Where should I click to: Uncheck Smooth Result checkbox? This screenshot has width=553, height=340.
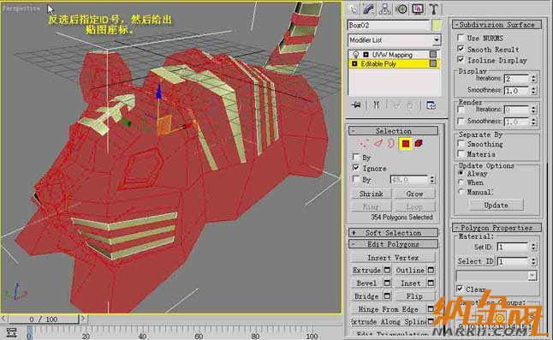pos(461,49)
